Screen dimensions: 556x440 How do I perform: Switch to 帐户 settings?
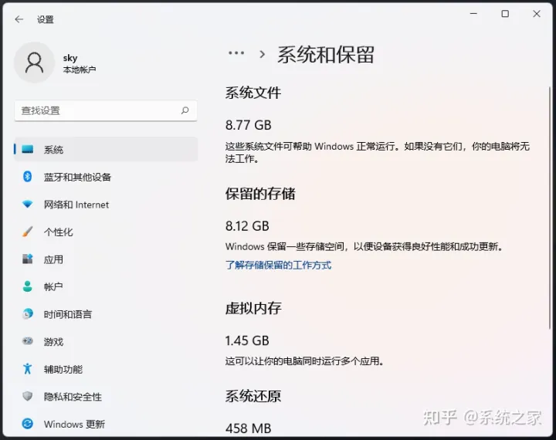(106, 286)
